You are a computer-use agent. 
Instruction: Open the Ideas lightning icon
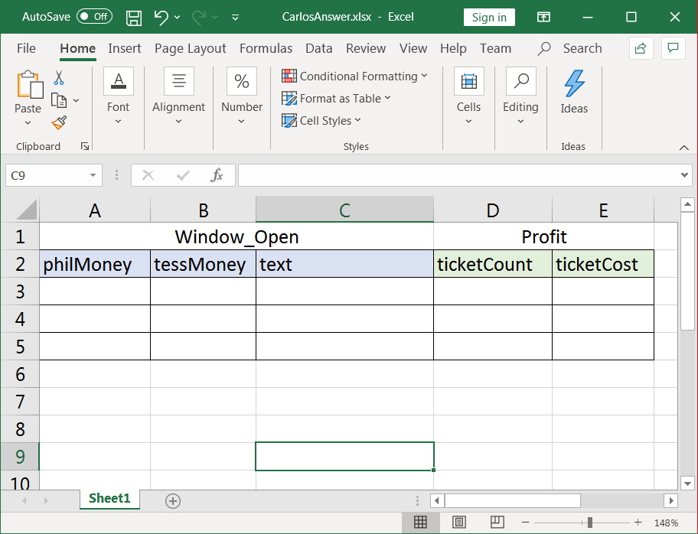[x=574, y=83]
